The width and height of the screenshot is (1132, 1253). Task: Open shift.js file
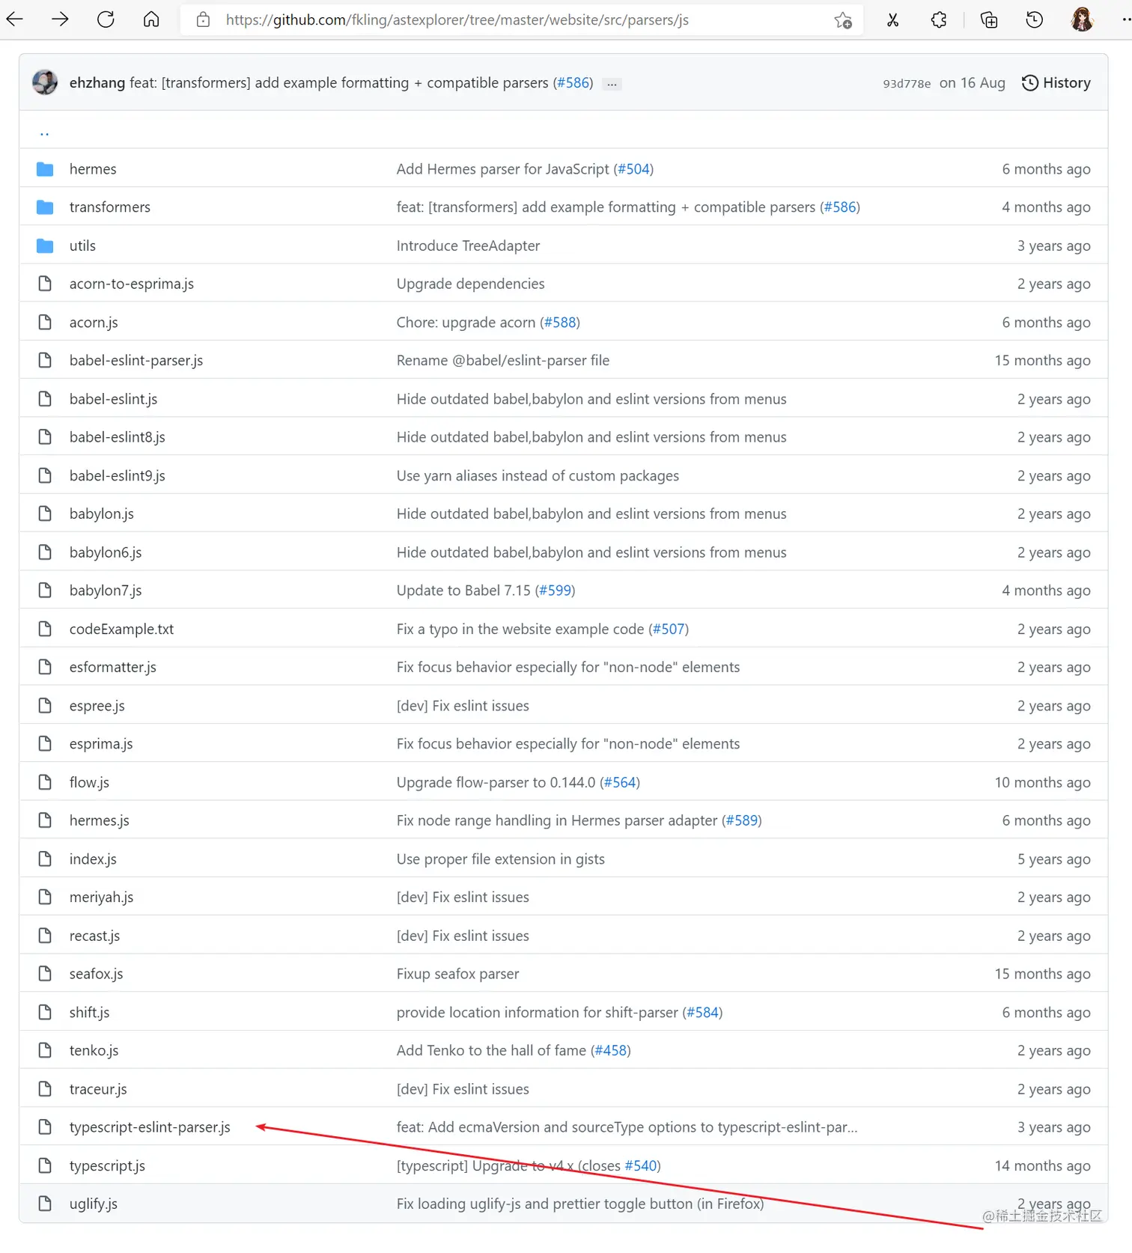click(89, 1013)
